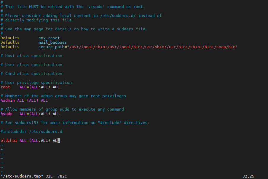The image size is (268, 179).
Task: Click the '# Host alias specification' comment
Action: click(x=31, y=56)
